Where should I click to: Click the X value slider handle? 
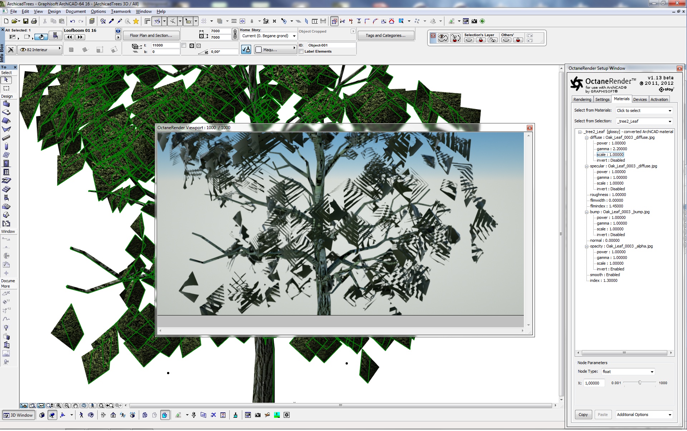[x=640, y=383]
